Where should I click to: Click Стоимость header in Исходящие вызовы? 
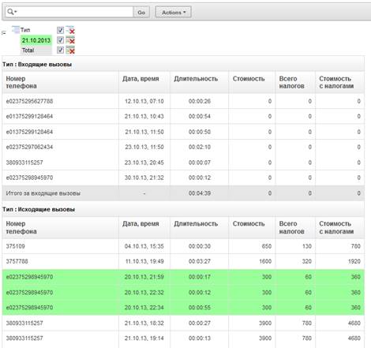[249, 224]
